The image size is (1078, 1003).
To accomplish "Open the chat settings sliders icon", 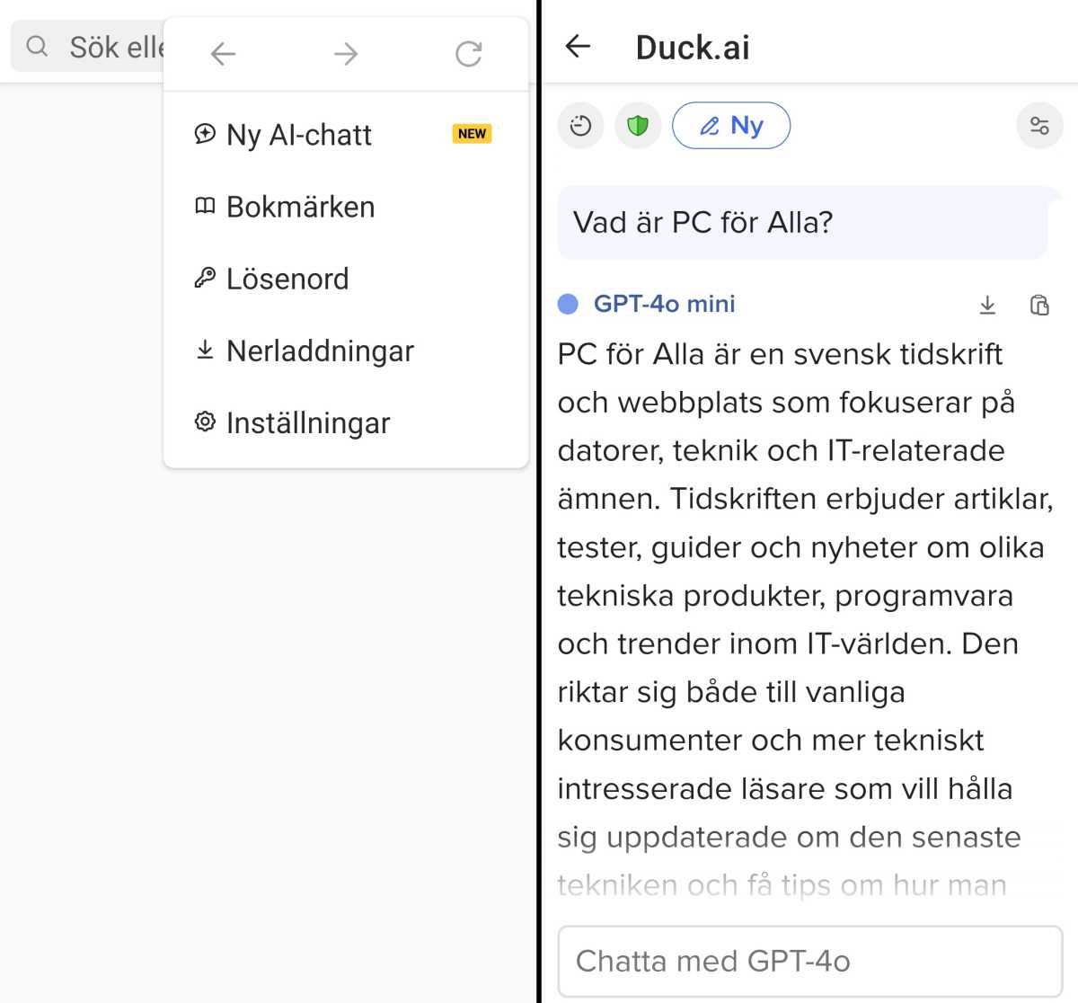I will 1039,126.
